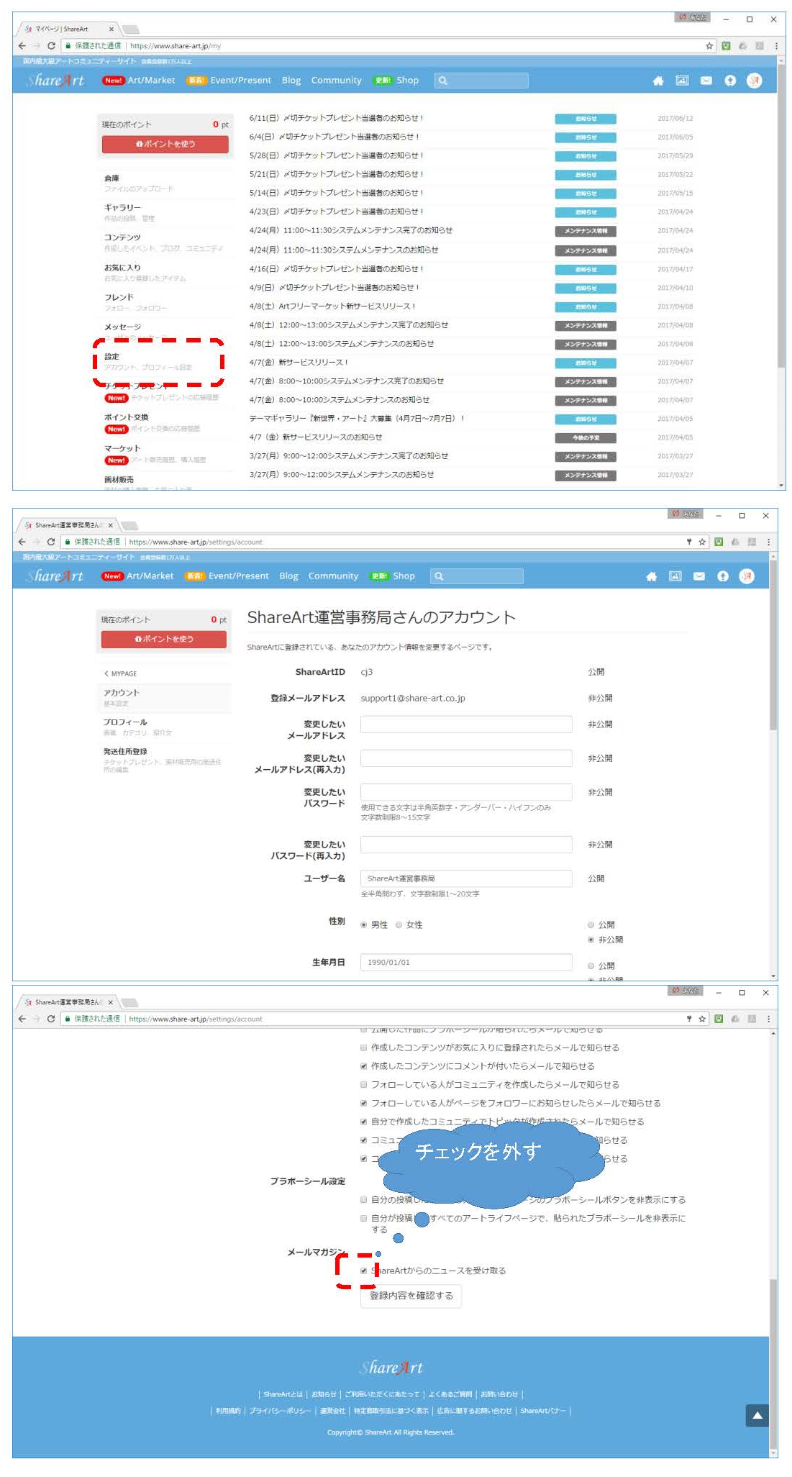Screen dimensions: 792x1477
Task: Open Art/Market menu in the top window
Action: 151,81
